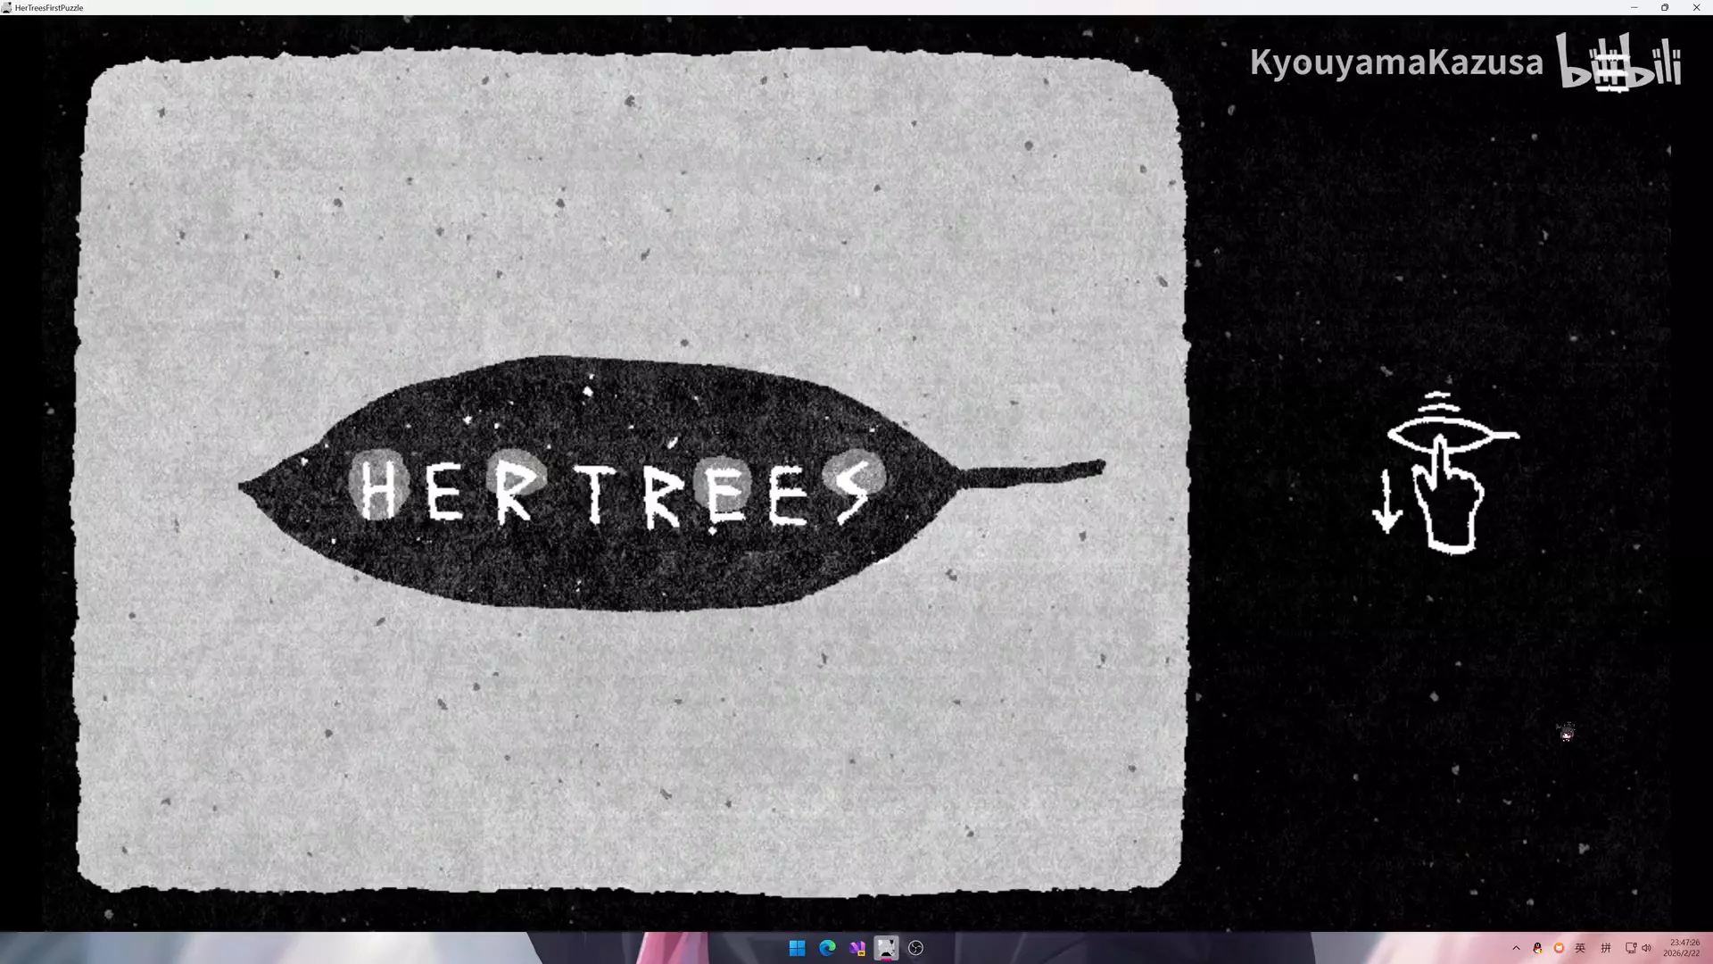Click the highlighted letter R on leaf
1713x964 pixels.
point(516,489)
